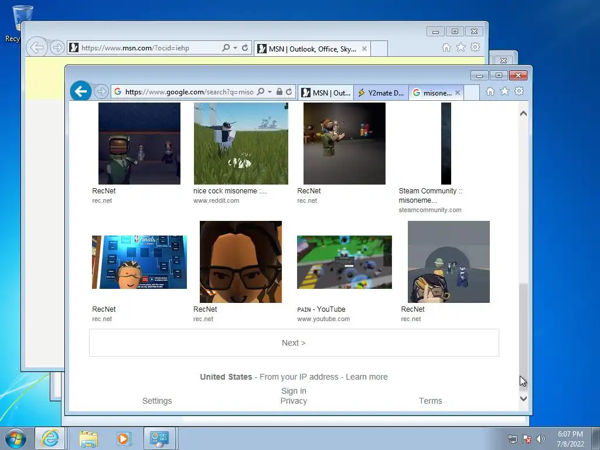Click the Back arrow in the MSN window
The width and height of the screenshot is (600, 450).
tap(37, 47)
